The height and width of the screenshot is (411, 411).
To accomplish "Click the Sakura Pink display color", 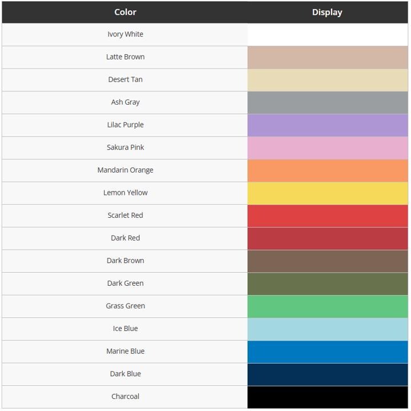I will tap(328, 148).
